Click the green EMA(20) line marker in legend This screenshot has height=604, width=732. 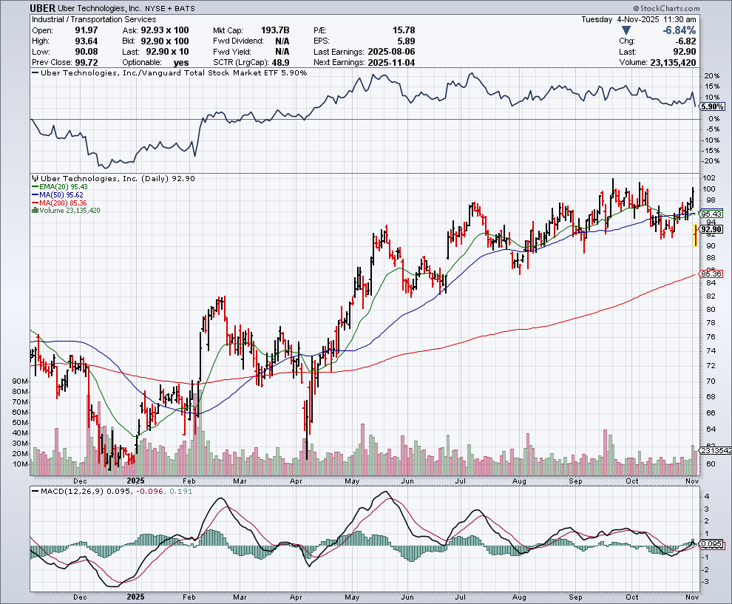tap(33, 187)
